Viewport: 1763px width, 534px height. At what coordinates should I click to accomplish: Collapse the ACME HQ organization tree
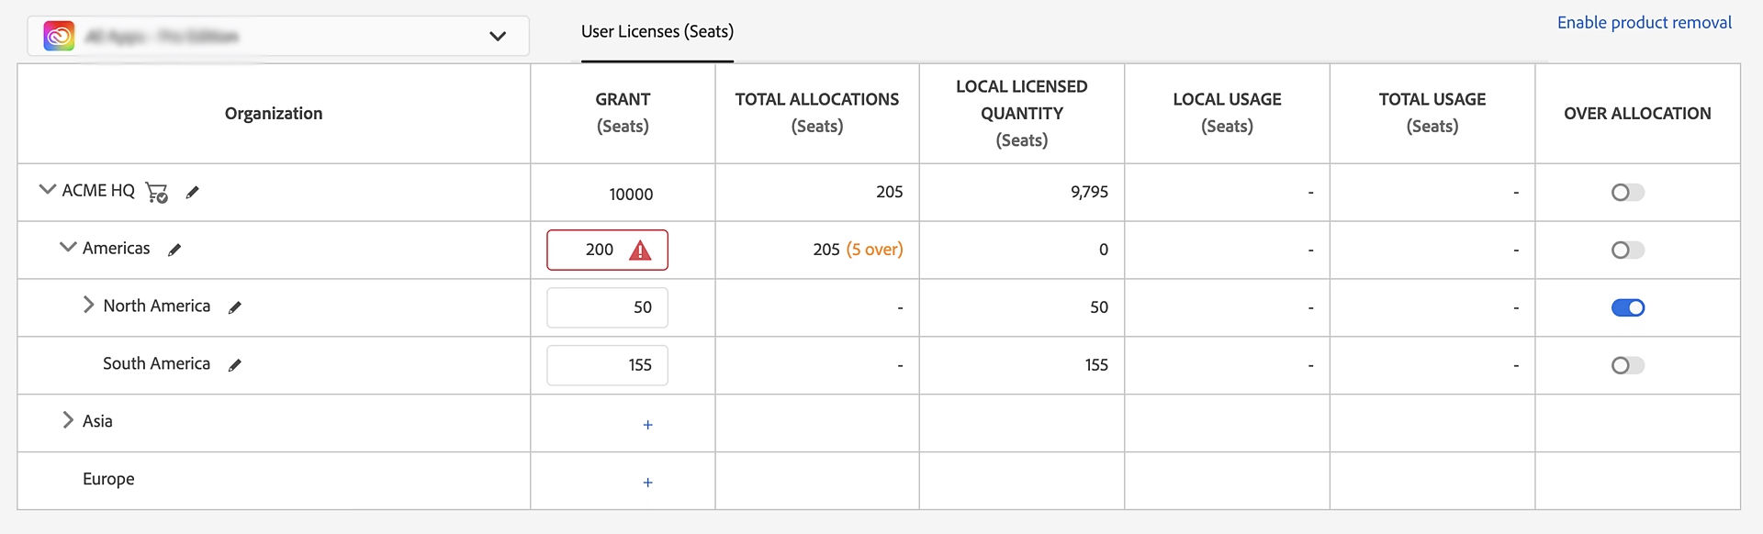[48, 190]
